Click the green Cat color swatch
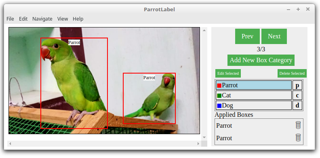This screenshot has height=158, width=320. point(219,95)
